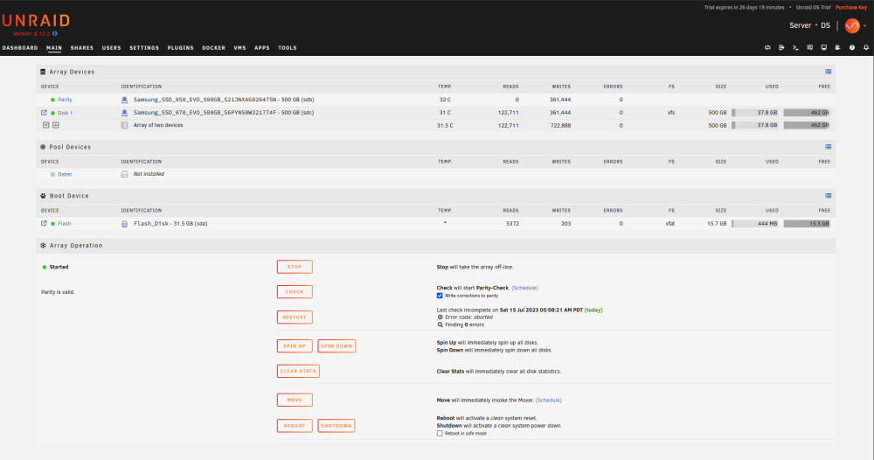Click the logout icon in top toolbar
This screenshot has height=460, width=874.
[x=781, y=47]
